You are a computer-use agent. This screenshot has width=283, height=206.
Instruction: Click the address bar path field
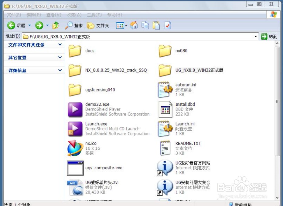click(140, 37)
